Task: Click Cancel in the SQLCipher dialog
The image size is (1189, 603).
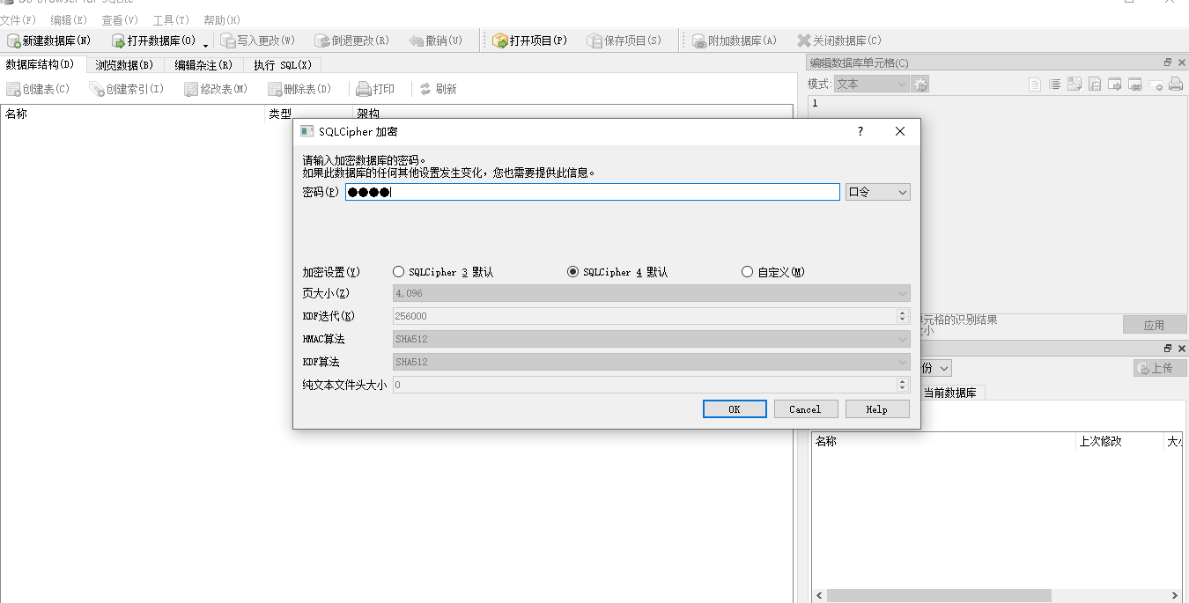Action: (x=806, y=409)
